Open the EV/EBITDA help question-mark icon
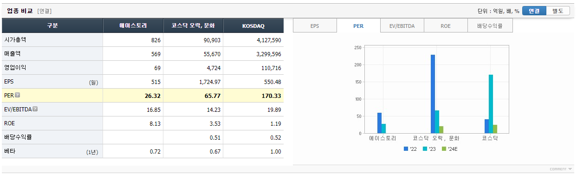 [x=35, y=110]
